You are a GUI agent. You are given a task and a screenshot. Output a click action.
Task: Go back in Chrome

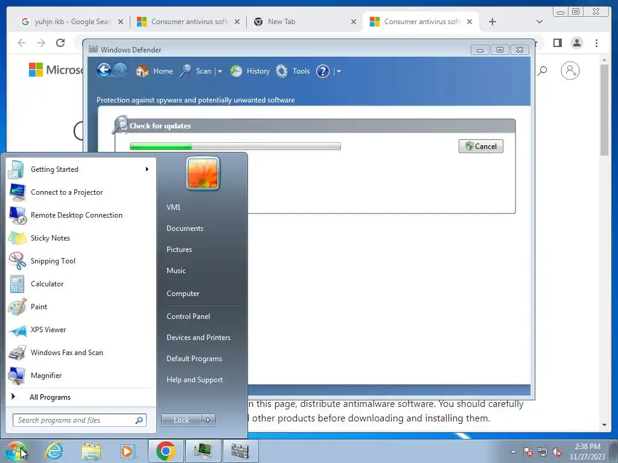pyautogui.click(x=22, y=43)
